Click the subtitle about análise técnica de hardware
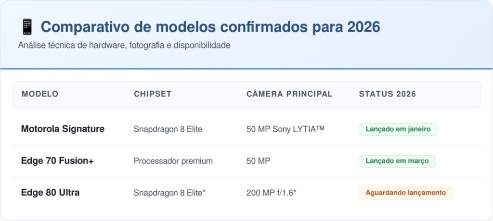Image resolution: width=493 pixels, height=221 pixels. coord(124,46)
